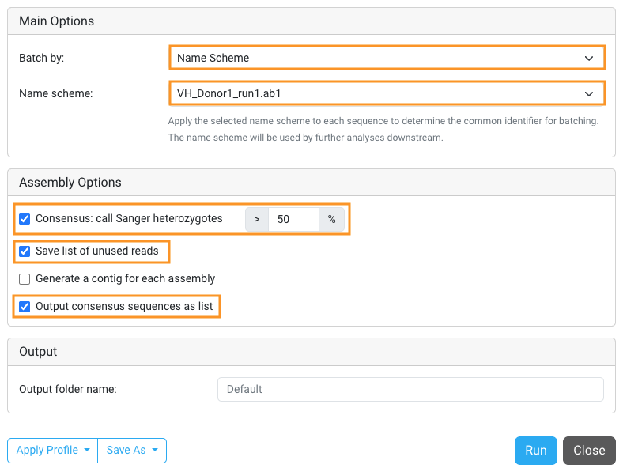Viewport: 623px width, 472px height.
Task: Uncheck Save list of unused reads
Action: pyautogui.click(x=25, y=251)
